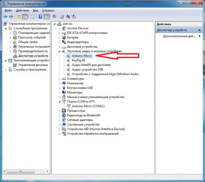Click the Мониторы monitor icon

[64, 93]
